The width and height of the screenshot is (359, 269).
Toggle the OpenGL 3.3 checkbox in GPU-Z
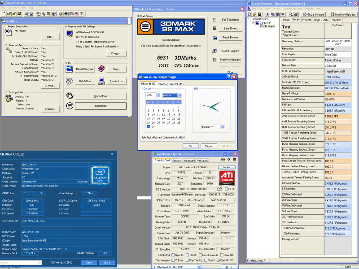(218, 260)
